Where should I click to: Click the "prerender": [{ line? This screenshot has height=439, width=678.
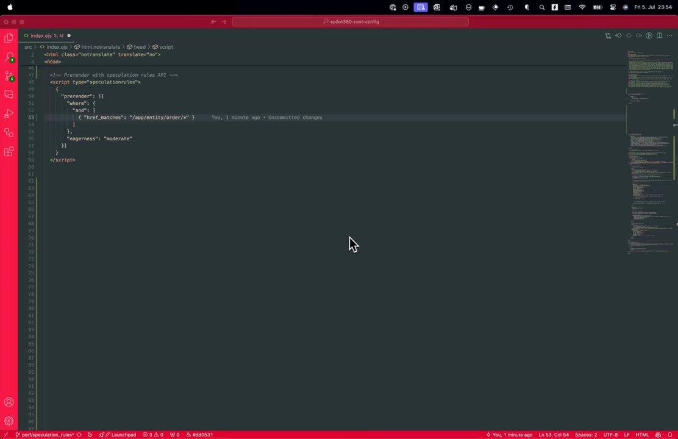(x=82, y=96)
